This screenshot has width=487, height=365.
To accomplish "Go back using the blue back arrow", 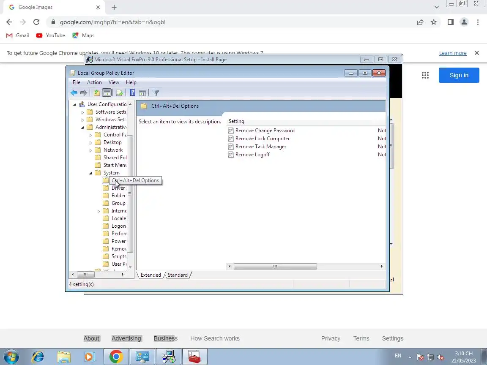I will 74,93.
